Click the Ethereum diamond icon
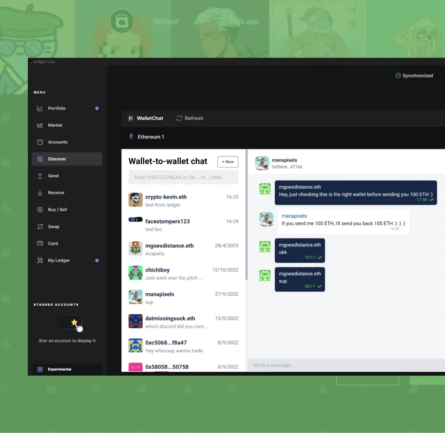 pyautogui.click(x=131, y=136)
